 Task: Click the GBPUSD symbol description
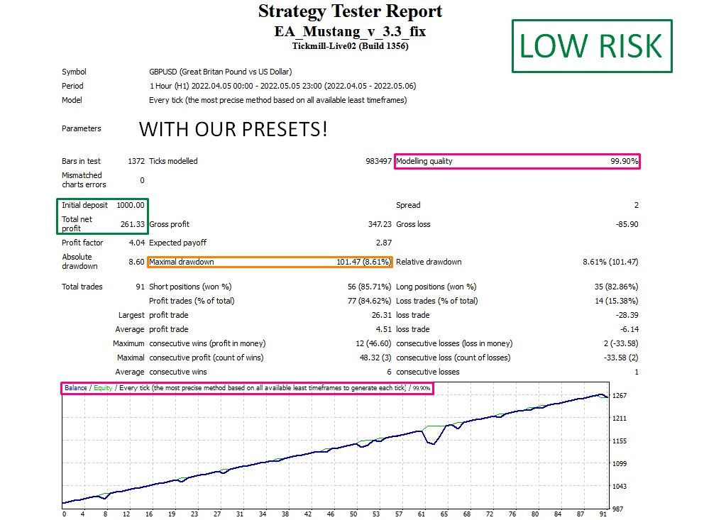221,72
